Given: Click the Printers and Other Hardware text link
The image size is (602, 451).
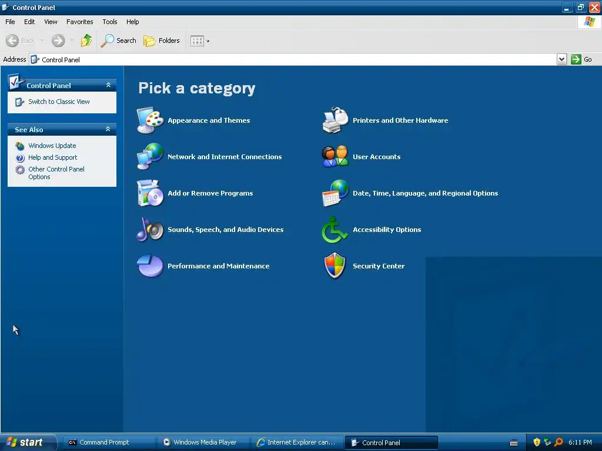Looking at the screenshot, I should 400,120.
